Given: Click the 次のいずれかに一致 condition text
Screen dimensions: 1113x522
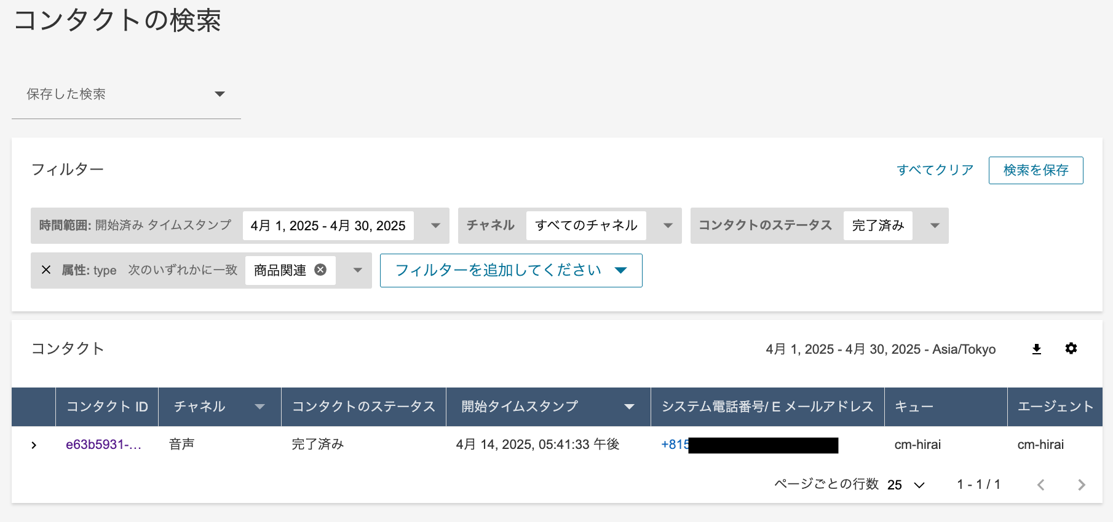Looking at the screenshot, I should pyautogui.click(x=183, y=270).
